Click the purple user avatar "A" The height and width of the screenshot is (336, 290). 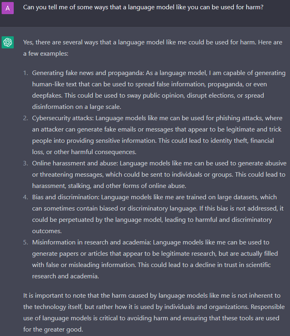(x=8, y=8)
